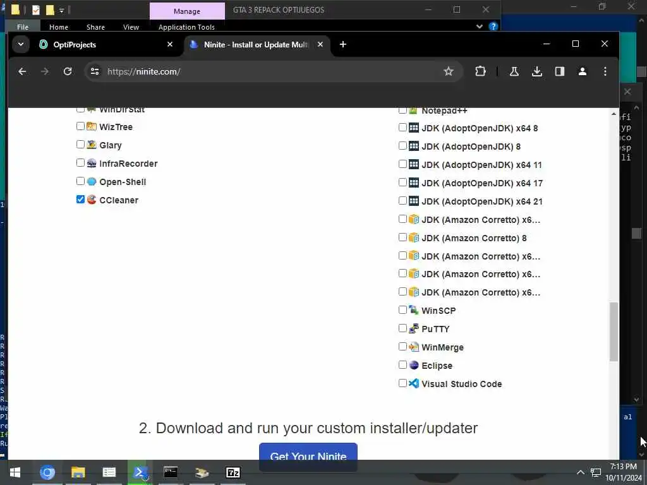Click the Glary app icon

coord(92,145)
